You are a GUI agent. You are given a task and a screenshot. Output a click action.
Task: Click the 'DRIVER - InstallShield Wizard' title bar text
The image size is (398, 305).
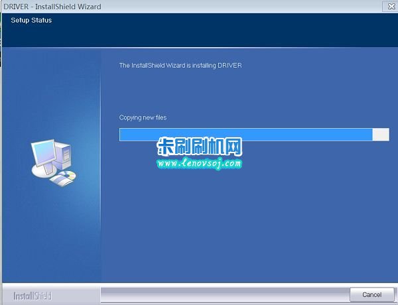pos(52,7)
